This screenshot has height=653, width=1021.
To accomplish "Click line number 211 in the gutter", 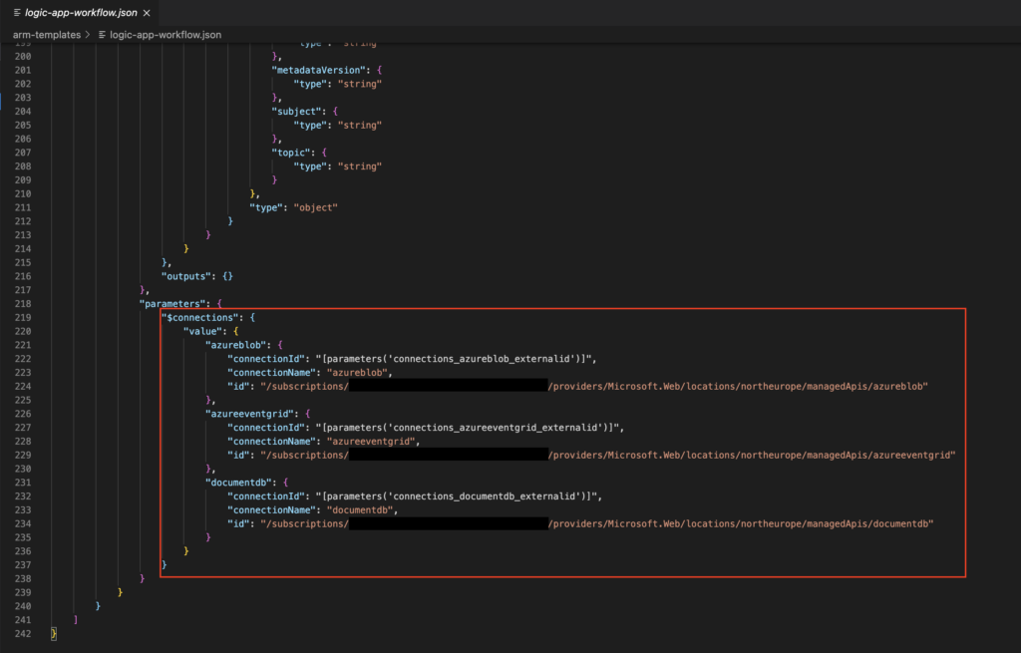I will pyautogui.click(x=23, y=207).
